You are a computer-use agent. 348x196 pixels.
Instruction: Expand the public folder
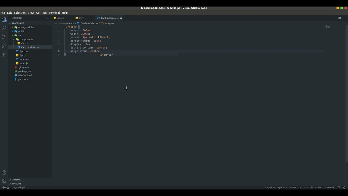[30, 31]
